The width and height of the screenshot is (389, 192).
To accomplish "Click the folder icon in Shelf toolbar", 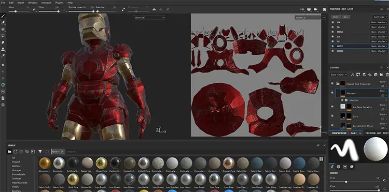I will [9, 152].
